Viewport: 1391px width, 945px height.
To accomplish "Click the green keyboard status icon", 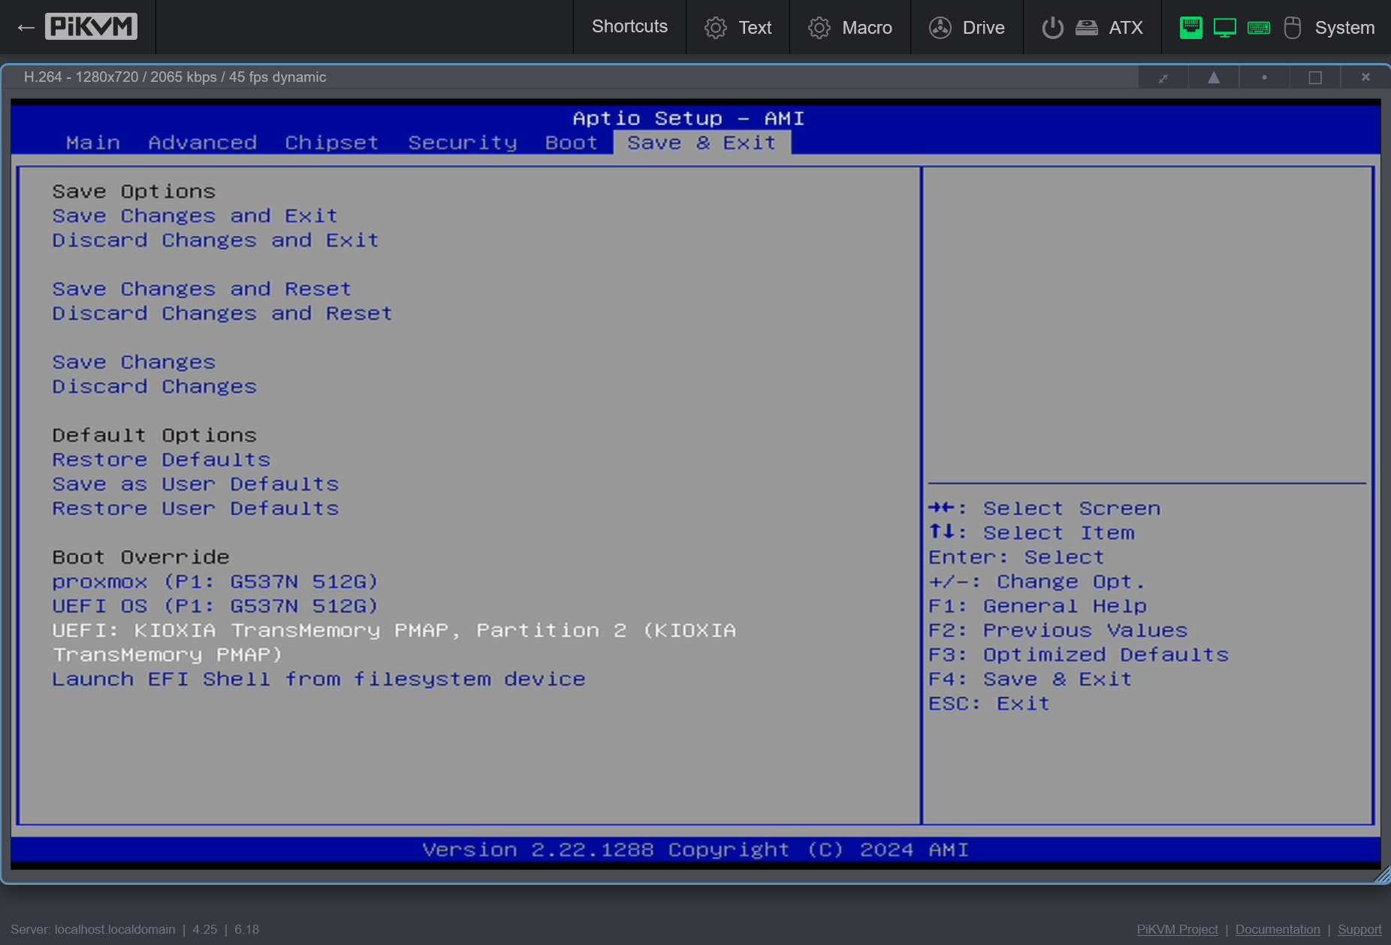I will (x=1259, y=28).
